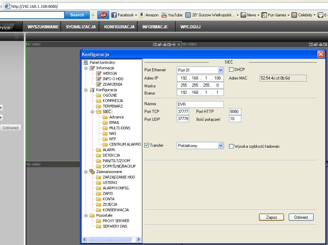Image resolution: width=328 pixels, height=245 pixels.
Task: Click the Konfiguracja tools icon in tree
Action: tap(92, 90)
